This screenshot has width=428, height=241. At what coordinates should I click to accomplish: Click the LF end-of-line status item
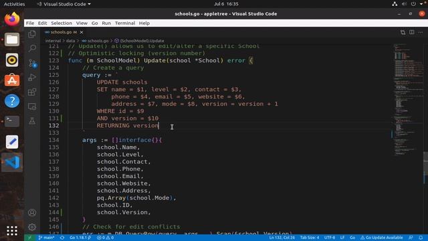tap(342, 238)
